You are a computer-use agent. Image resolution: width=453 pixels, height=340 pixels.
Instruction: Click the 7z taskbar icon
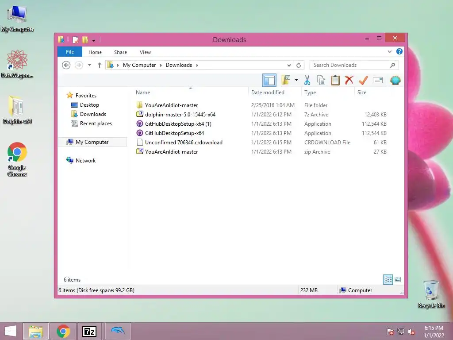pos(89,331)
